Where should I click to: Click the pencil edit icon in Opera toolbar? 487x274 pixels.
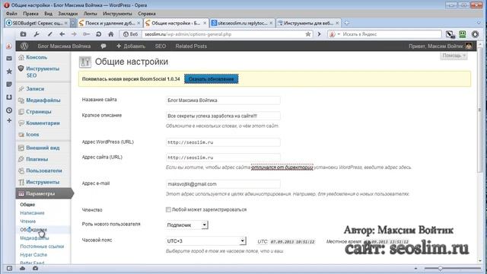(x=49, y=34)
